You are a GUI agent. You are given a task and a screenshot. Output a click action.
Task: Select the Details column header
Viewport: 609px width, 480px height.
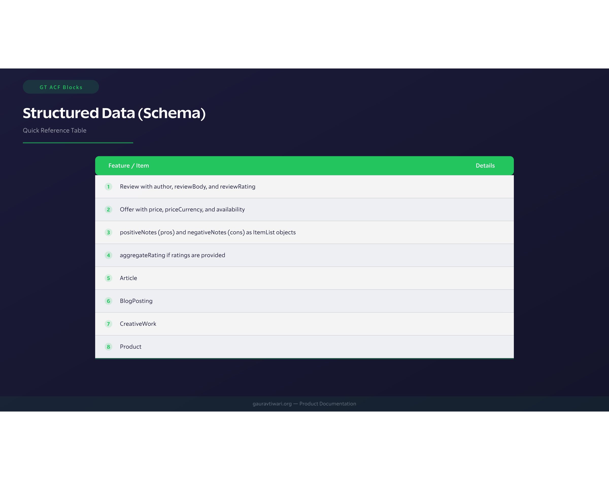(485, 165)
